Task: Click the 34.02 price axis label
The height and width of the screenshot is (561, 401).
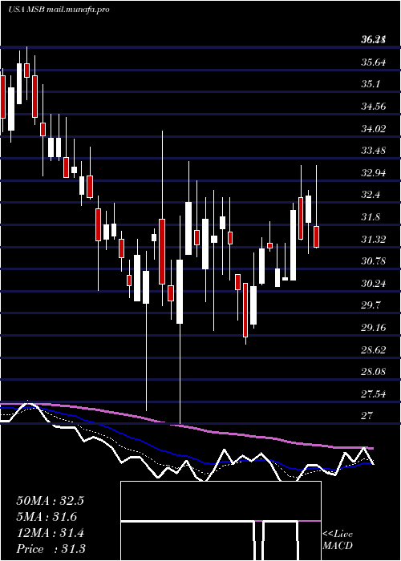Action: click(x=373, y=128)
